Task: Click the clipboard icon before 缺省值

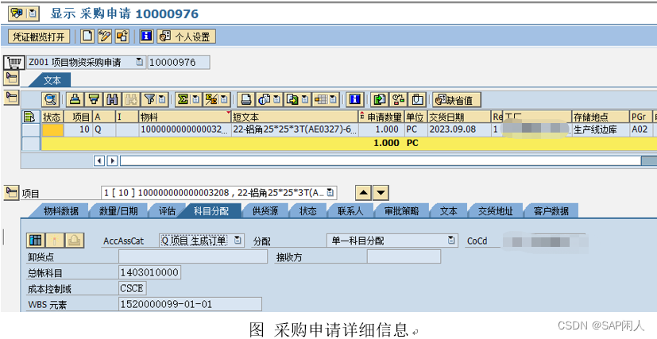Action: tap(417, 99)
